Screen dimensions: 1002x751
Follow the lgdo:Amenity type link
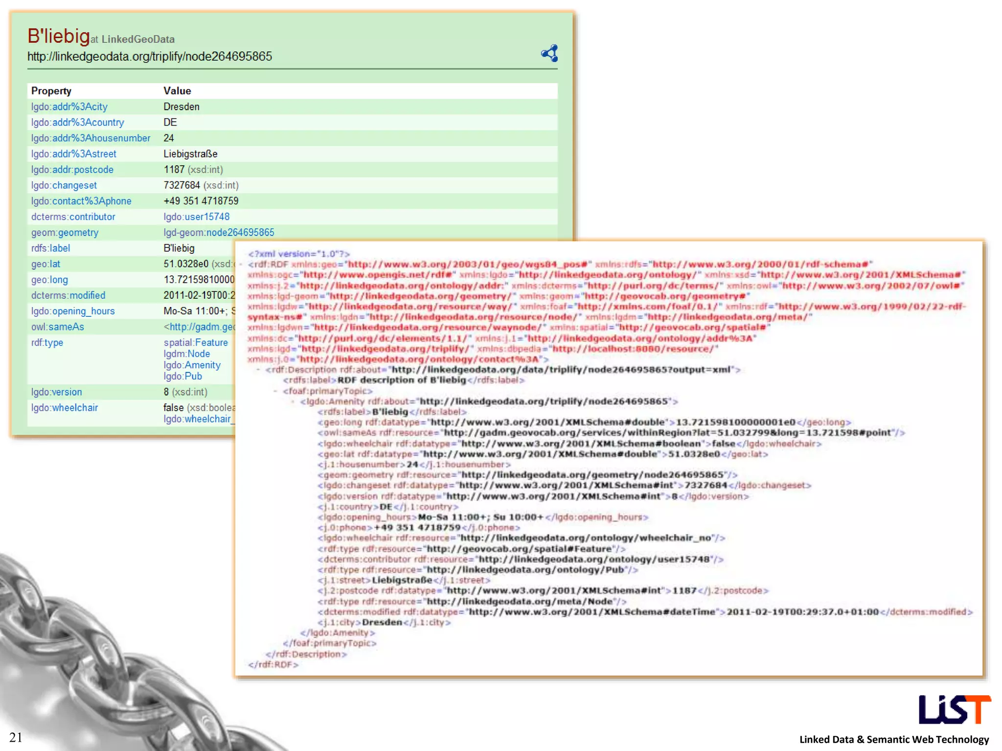coord(192,365)
